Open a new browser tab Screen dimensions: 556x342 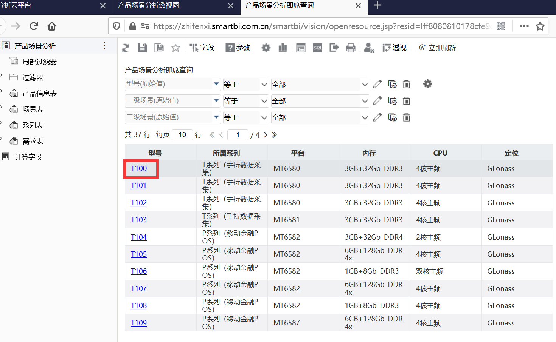click(x=377, y=5)
